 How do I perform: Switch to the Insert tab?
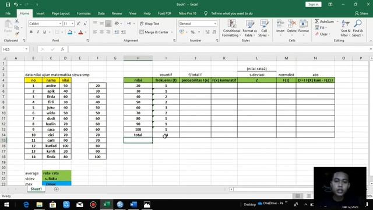coord(40,13)
